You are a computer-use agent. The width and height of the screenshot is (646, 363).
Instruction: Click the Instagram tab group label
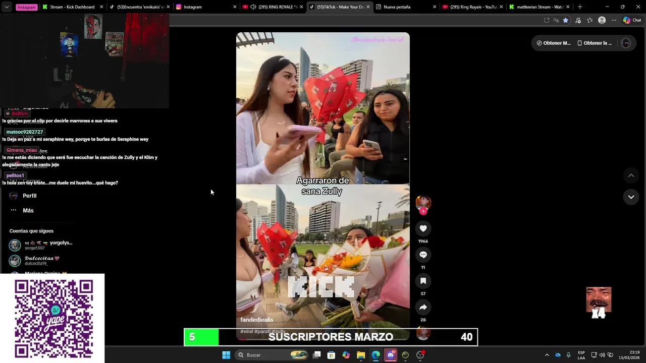(x=27, y=7)
